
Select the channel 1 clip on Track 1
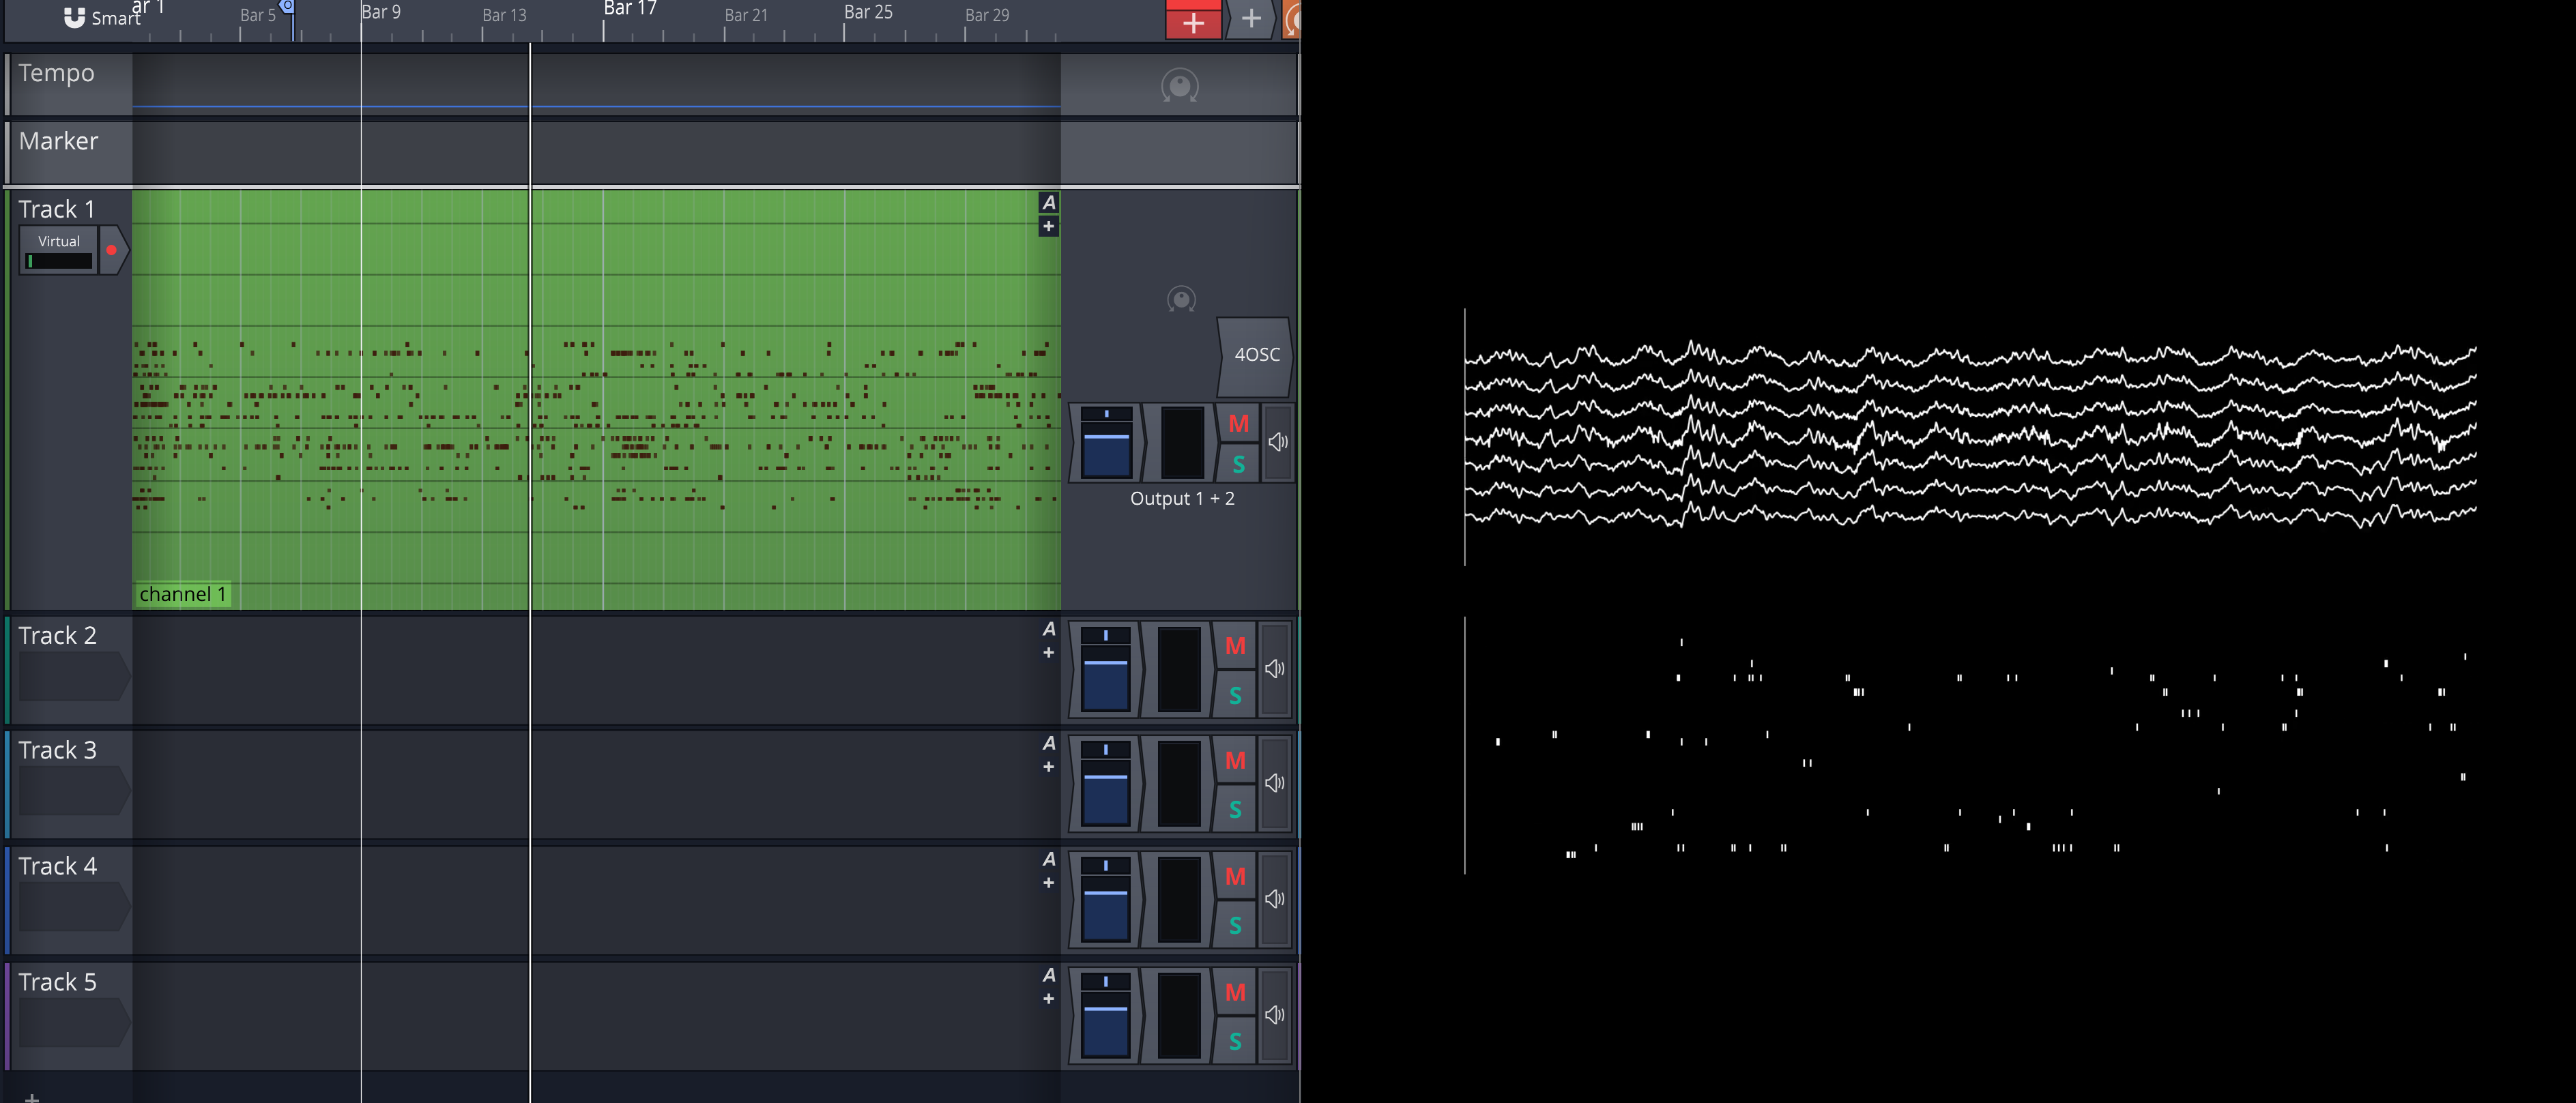pos(183,593)
